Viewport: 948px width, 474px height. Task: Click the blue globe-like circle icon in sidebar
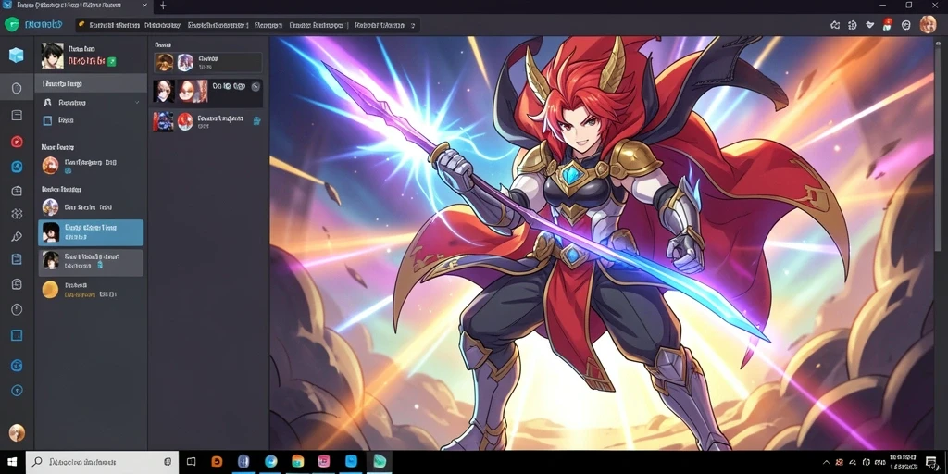17,168
